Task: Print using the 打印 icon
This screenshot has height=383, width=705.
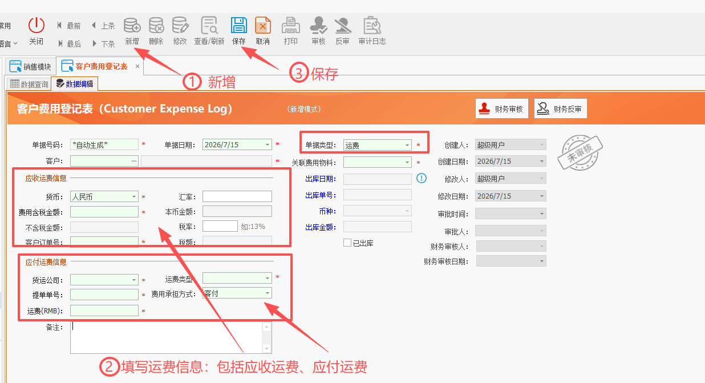Action: tap(291, 26)
